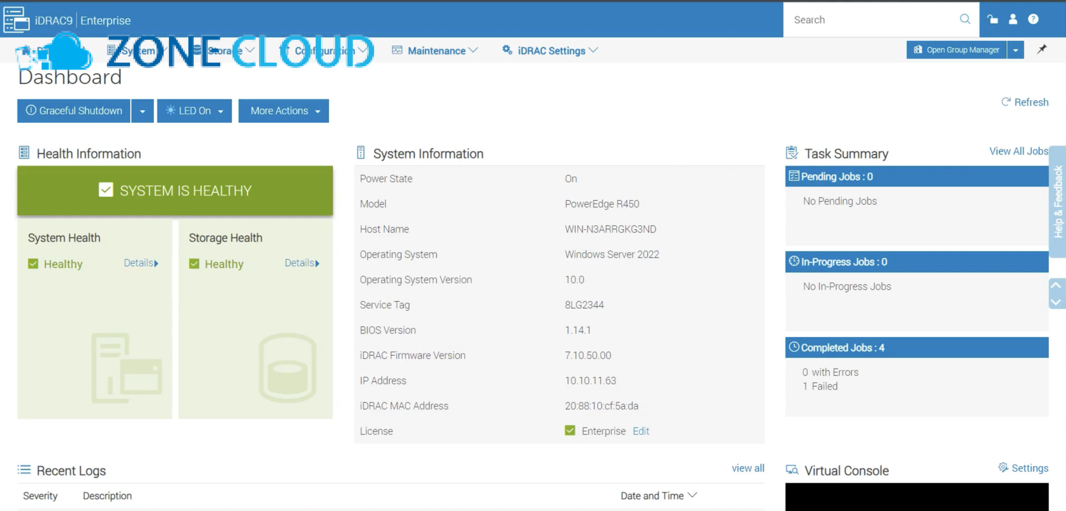This screenshot has width=1066, height=511.
Task: Click the Refresh link
Action: tap(1025, 102)
